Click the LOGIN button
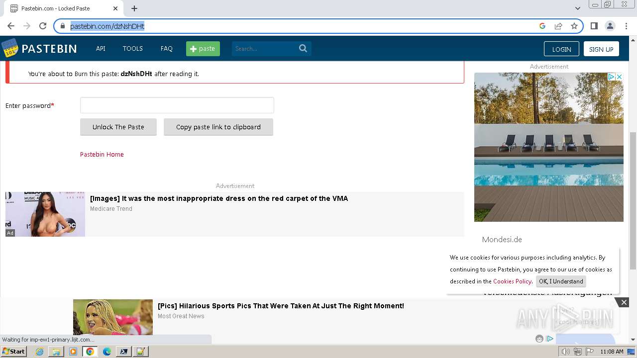Screen dimensions: 637x358 click(x=561, y=49)
